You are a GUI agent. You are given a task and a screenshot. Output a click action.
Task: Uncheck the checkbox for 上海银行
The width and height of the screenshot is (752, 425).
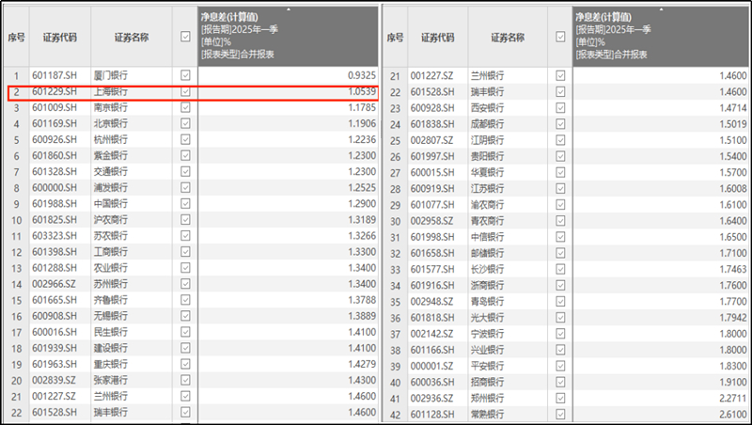[185, 92]
